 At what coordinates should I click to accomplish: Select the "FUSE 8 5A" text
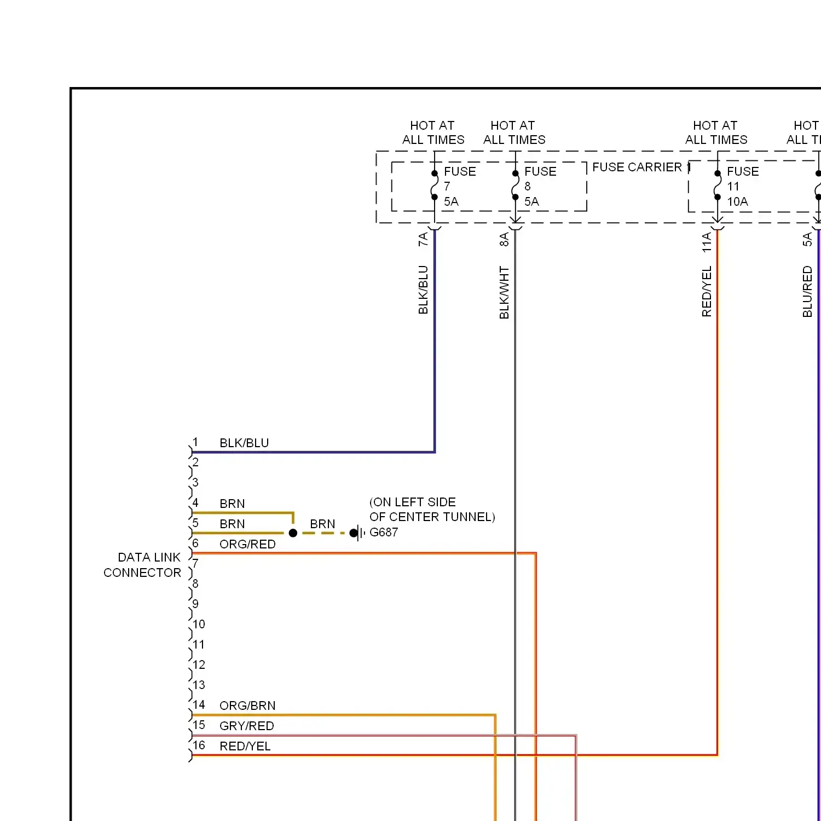[x=540, y=187]
